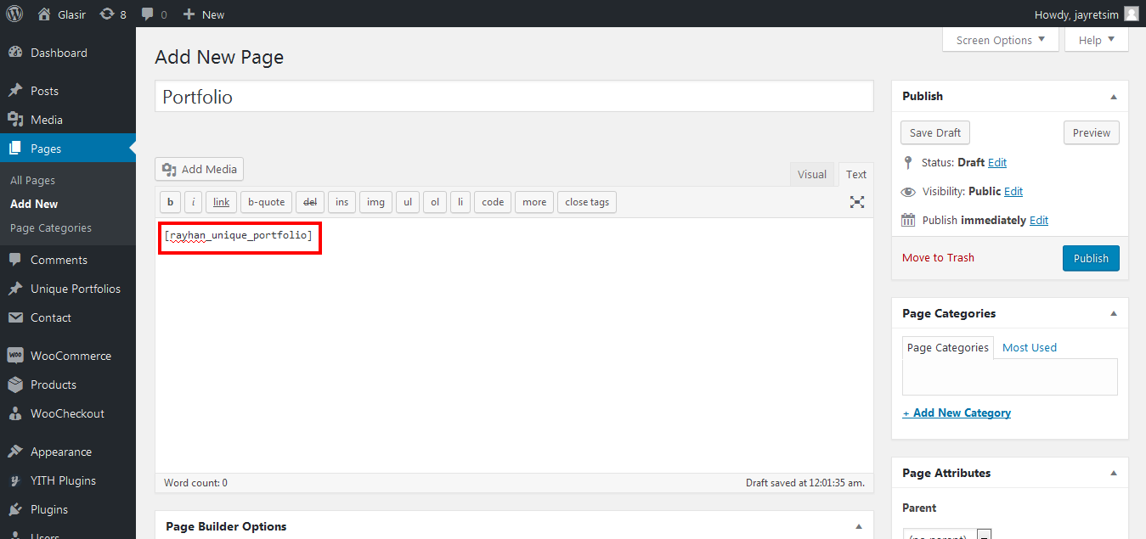Click the del quicktag button
Screen dimensions: 1146x539
[310, 202]
